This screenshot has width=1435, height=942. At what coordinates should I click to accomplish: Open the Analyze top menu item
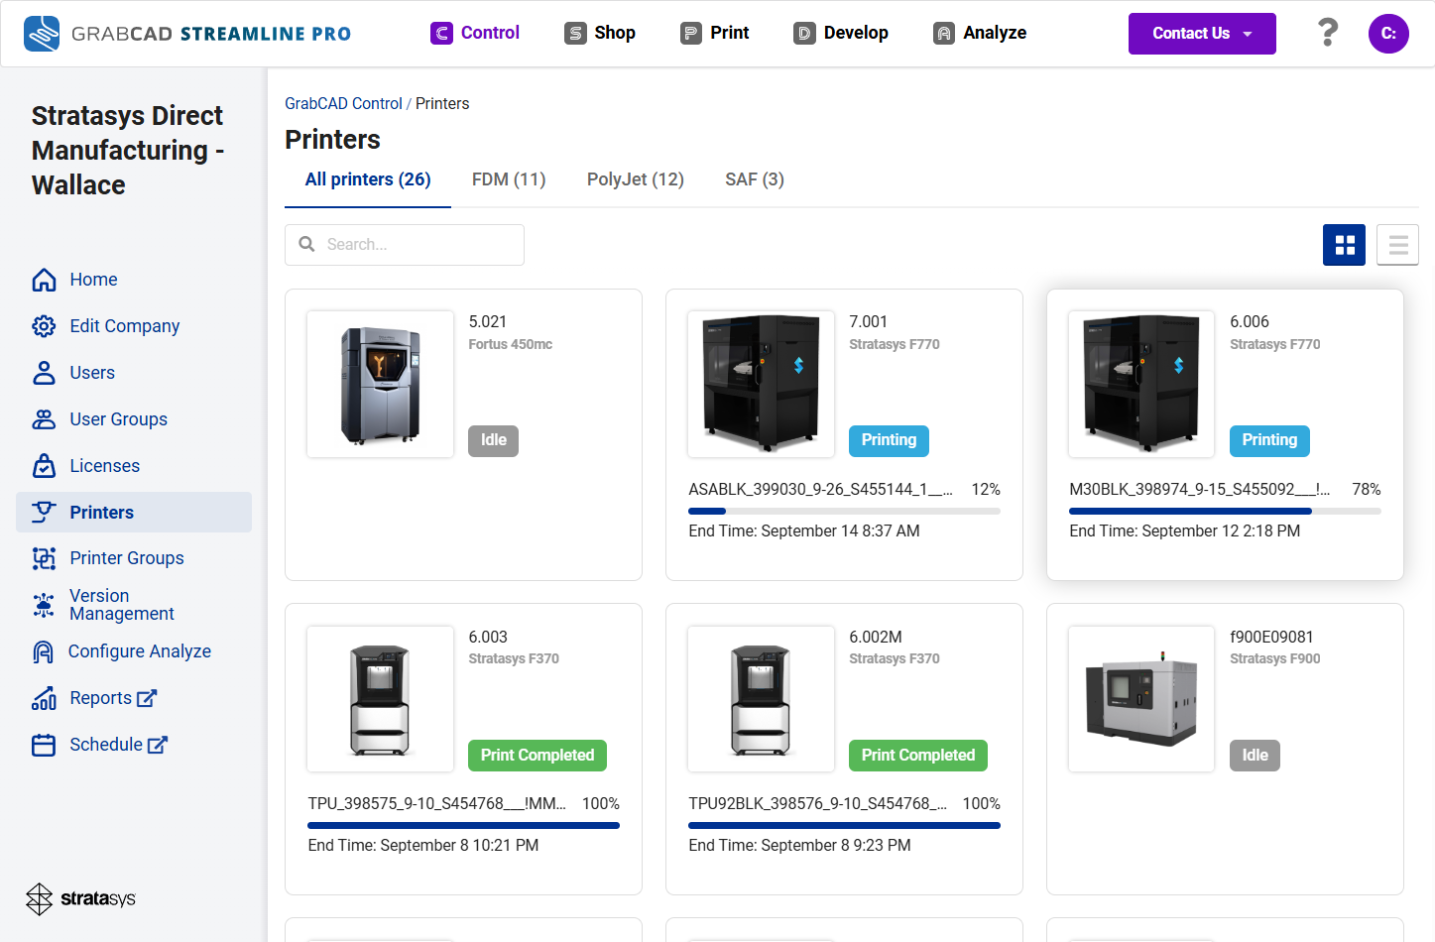[x=980, y=33]
